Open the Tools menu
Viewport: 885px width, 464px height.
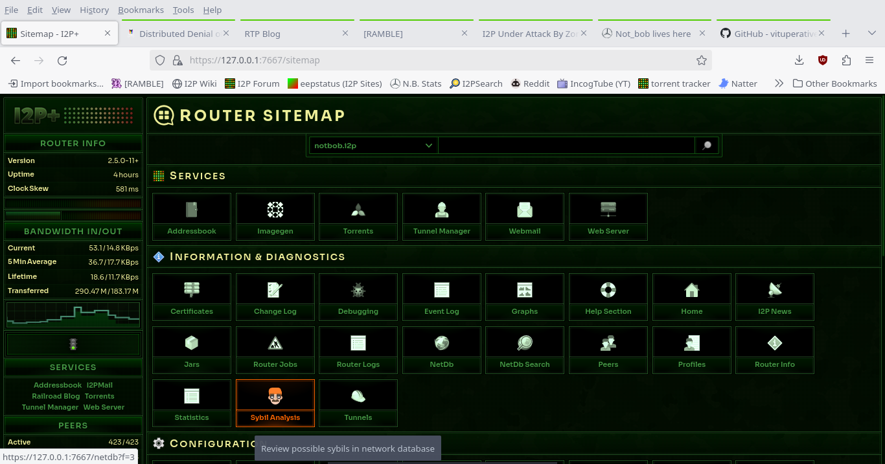click(183, 10)
